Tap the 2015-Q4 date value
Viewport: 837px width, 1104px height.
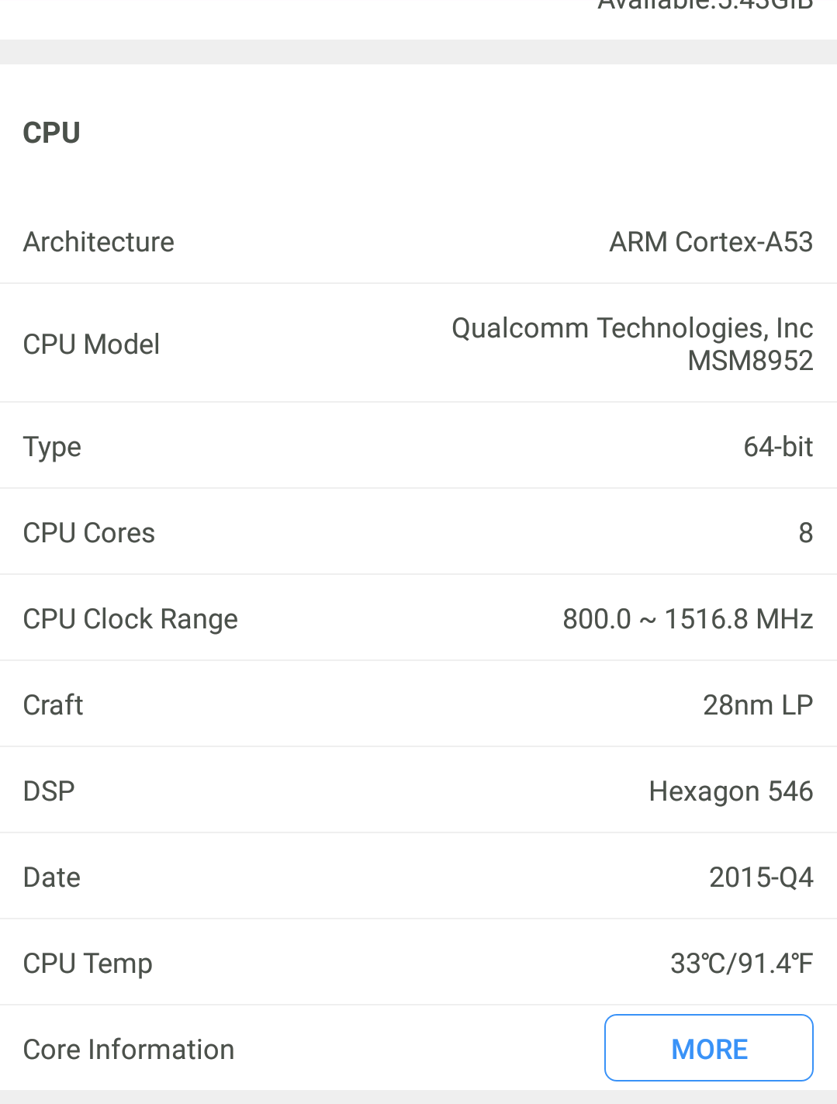click(x=761, y=877)
